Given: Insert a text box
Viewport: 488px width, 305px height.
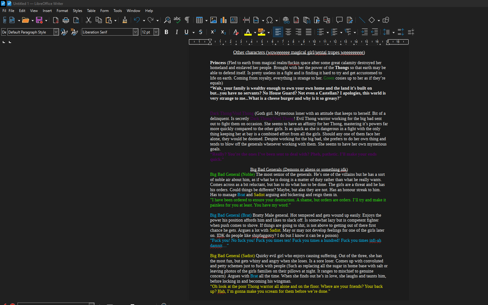Looking at the screenshot, I should click(234, 20).
